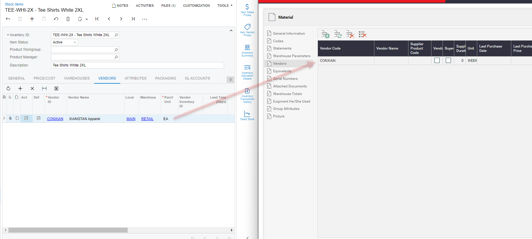
Task: Switch to the GL ACCOUNTS tab
Action: (x=198, y=78)
